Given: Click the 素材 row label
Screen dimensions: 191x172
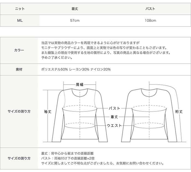Looking at the screenshot, I should pyautogui.click(x=19, y=69).
